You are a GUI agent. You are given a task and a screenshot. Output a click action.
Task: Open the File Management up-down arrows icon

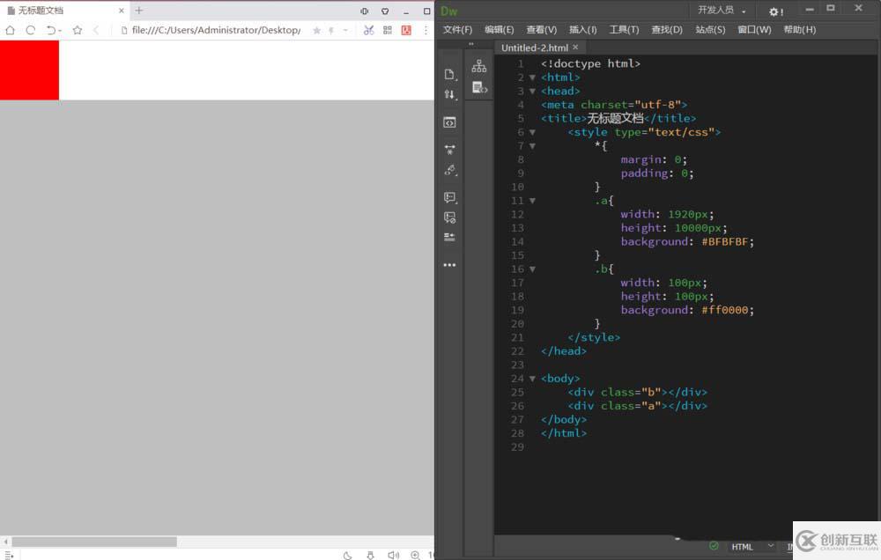[x=449, y=94]
